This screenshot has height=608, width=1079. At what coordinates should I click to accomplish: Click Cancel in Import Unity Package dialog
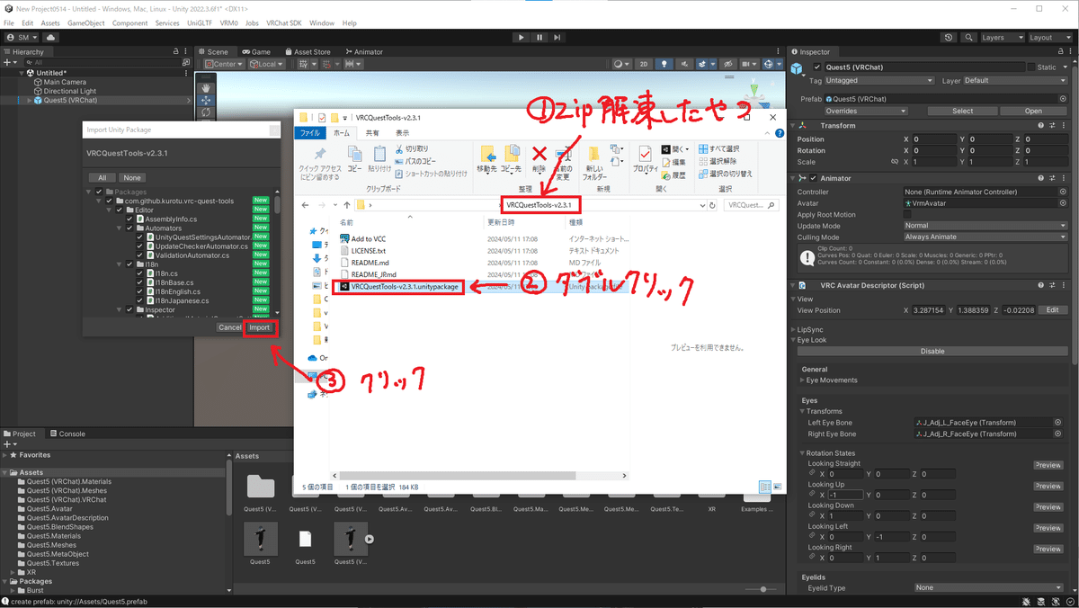pos(229,327)
